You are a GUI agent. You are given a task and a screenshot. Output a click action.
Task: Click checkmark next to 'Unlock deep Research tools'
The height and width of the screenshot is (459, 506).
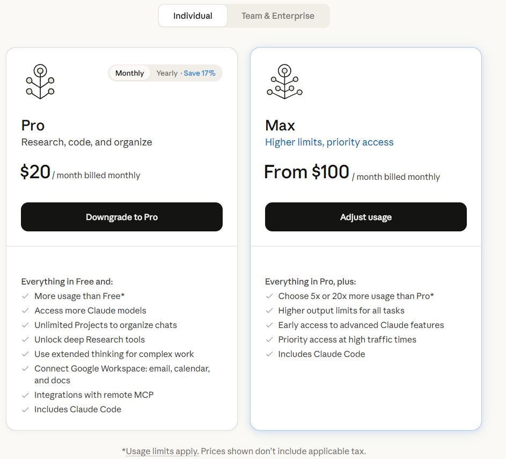point(25,340)
